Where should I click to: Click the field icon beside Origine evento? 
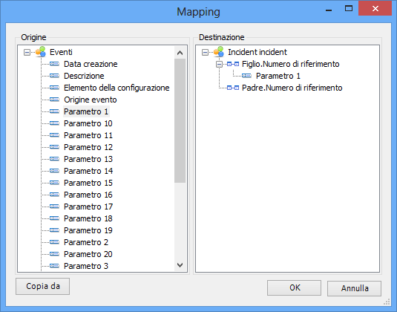[54, 100]
